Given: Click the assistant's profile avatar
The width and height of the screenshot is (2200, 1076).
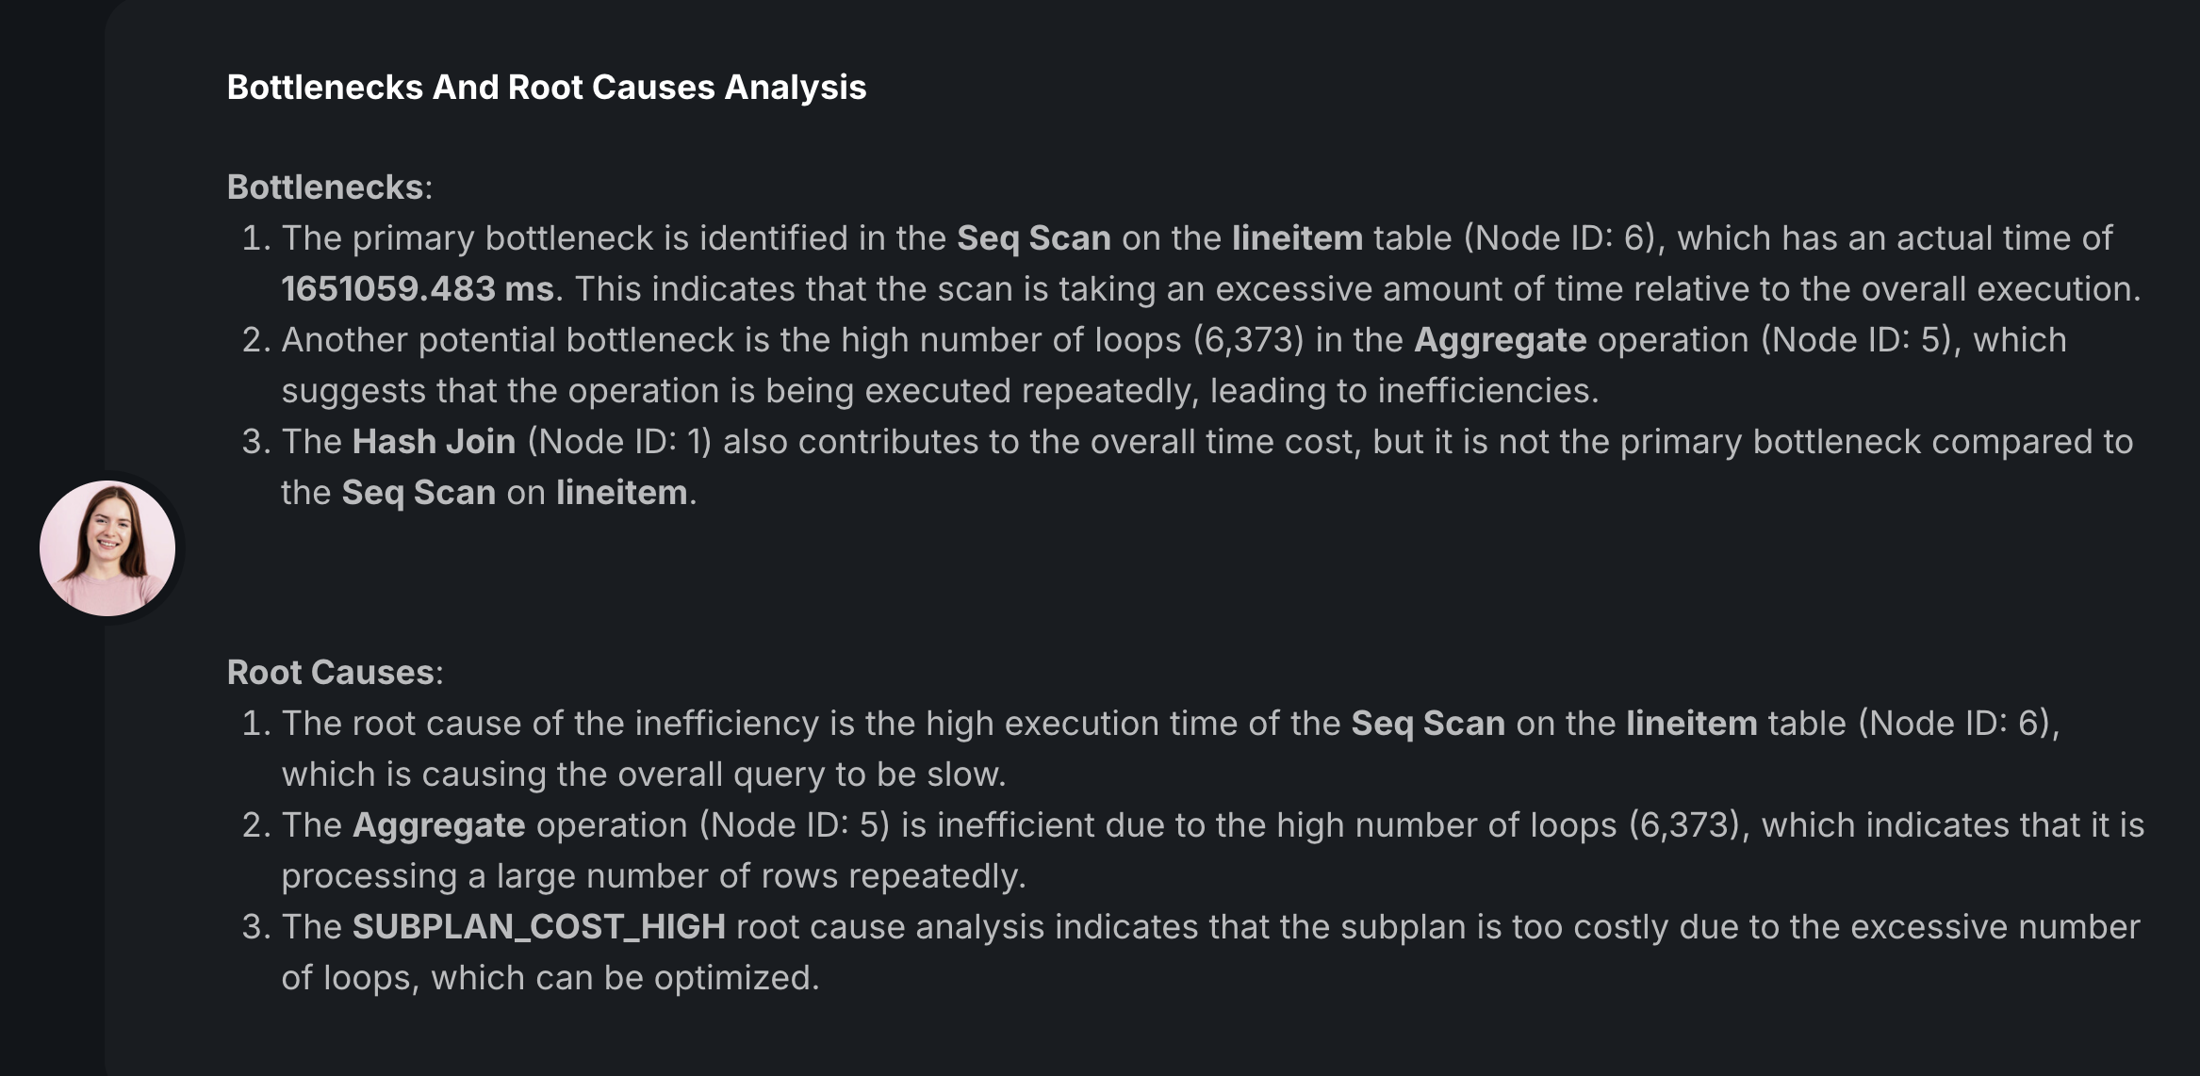Looking at the screenshot, I should 107,548.
